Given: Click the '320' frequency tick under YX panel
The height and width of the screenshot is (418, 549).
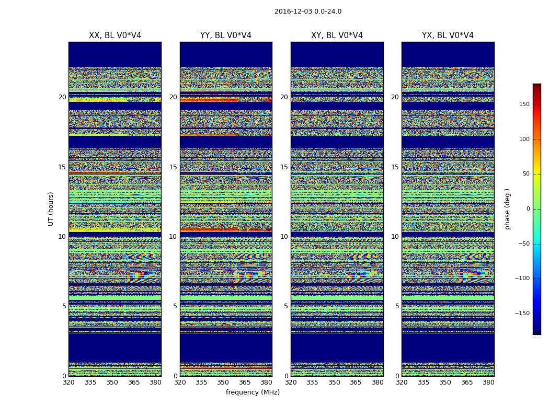Looking at the screenshot, I should pyautogui.click(x=402, y=382).
